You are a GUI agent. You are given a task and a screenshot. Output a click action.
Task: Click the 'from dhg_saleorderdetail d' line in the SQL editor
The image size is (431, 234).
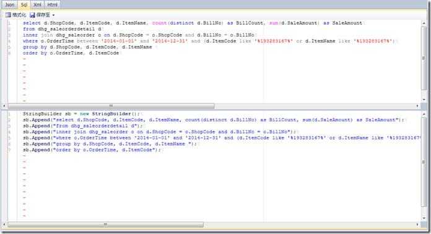pyautogui.click(x=63, y=29)
